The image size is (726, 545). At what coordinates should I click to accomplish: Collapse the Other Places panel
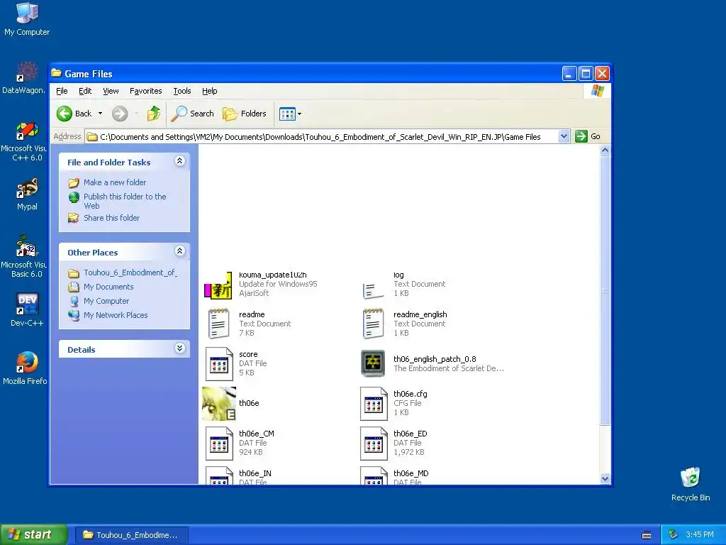coord(180,251)
